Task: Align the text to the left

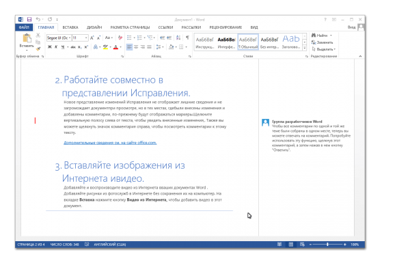Action: click(x=129, y=47)
